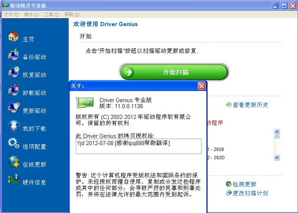Select the 我的下载 sidebar label
This screenshot has width=298, height=213.
coord(34,128)
